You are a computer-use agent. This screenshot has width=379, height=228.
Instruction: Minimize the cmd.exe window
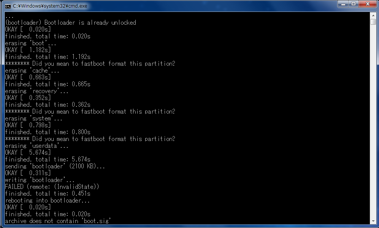click(343, 4)
